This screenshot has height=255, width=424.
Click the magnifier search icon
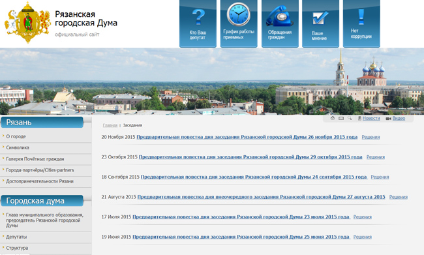pyautogui.click(x=350, y=118)
